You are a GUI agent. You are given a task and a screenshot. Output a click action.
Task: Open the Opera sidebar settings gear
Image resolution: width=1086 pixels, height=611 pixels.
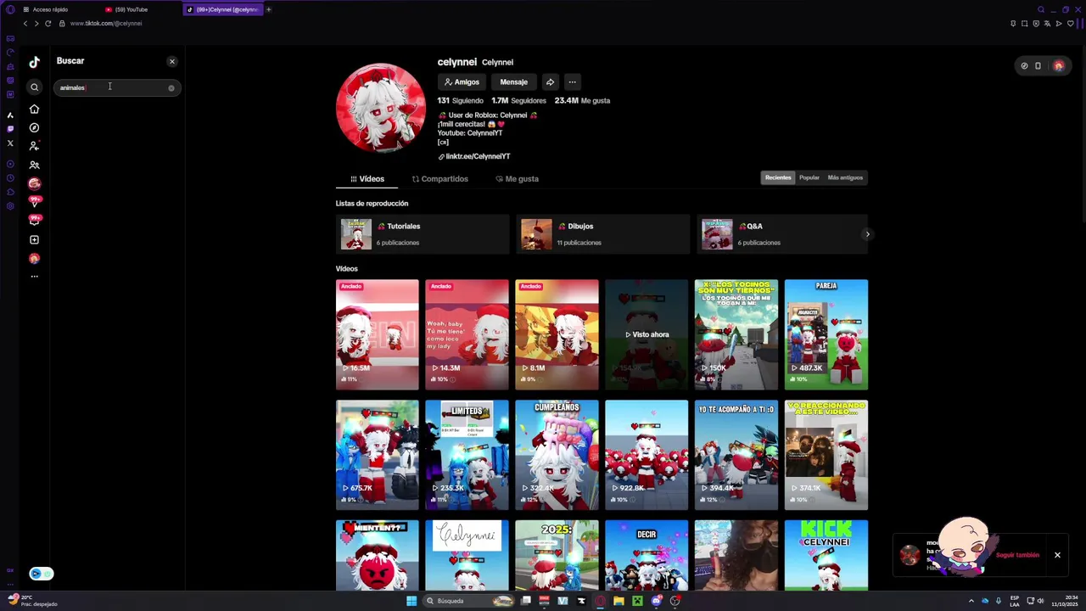tap(10, 206)
